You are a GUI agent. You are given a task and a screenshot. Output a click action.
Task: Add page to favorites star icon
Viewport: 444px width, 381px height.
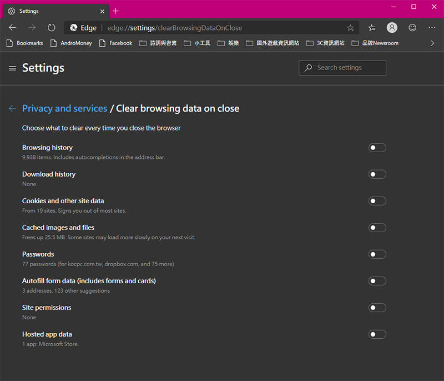point(350,28)
